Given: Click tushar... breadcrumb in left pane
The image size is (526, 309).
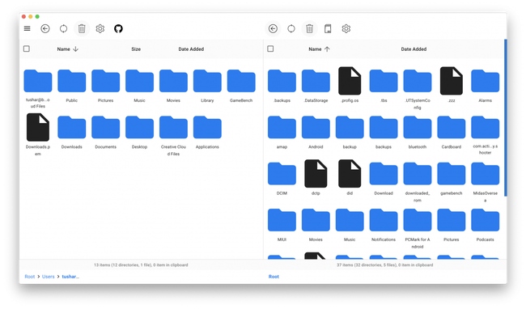Looking at the screenshot, I should [70, 277].
